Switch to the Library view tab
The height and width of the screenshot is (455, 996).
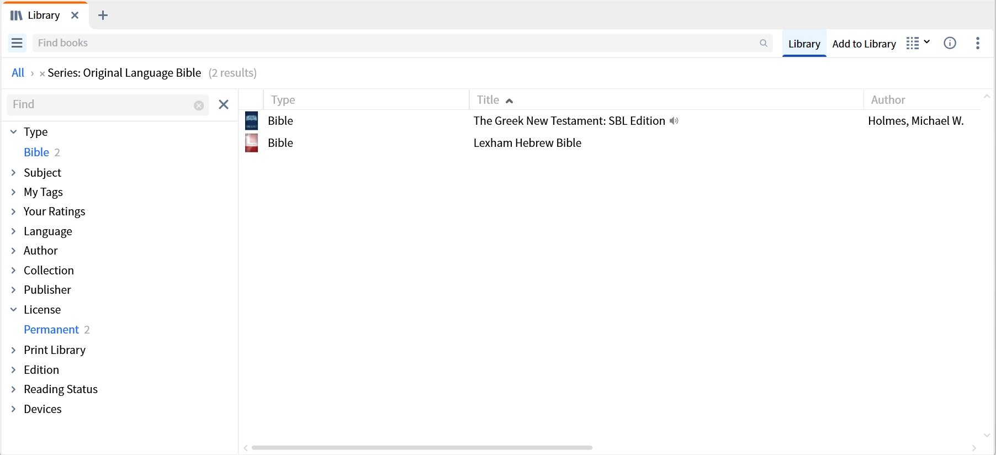pyautogui.click(x=804, y=44)
